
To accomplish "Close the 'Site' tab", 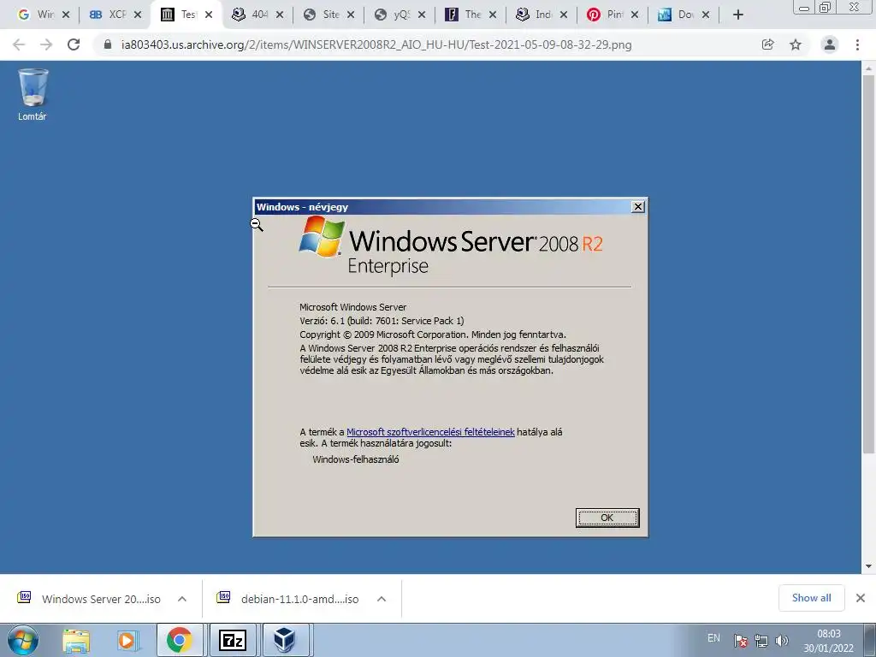I will coord(351,15).
